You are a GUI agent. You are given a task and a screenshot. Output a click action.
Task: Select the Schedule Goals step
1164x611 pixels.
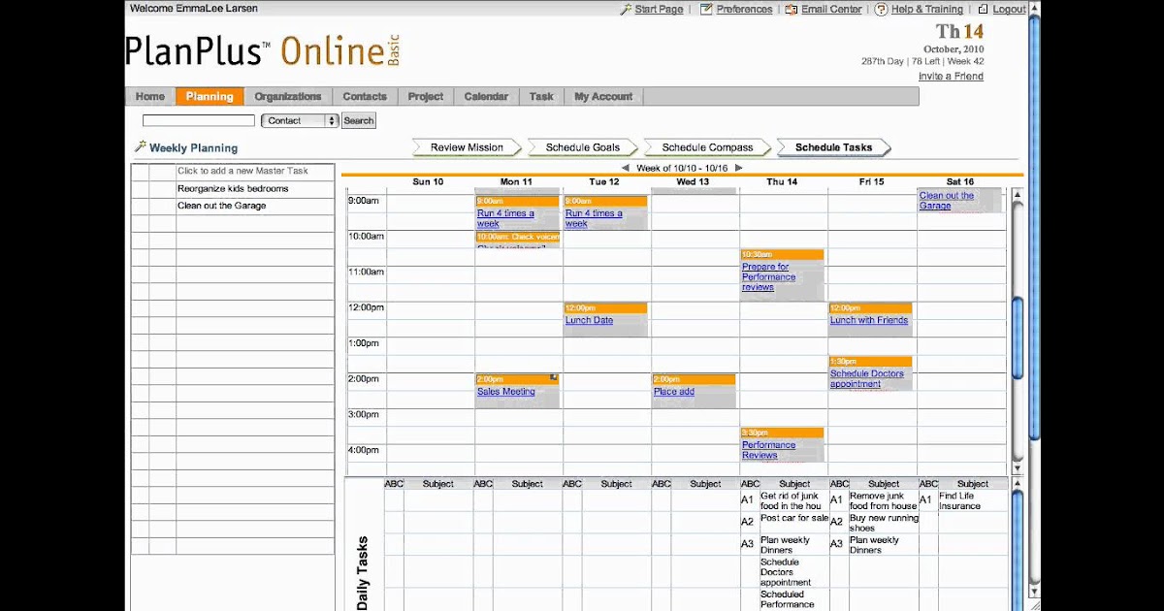click(x=582, y=147)
